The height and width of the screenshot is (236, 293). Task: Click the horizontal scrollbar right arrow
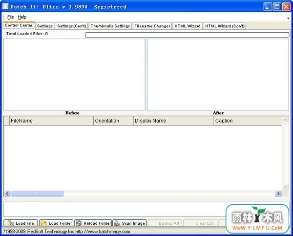[x=278, y=193]
